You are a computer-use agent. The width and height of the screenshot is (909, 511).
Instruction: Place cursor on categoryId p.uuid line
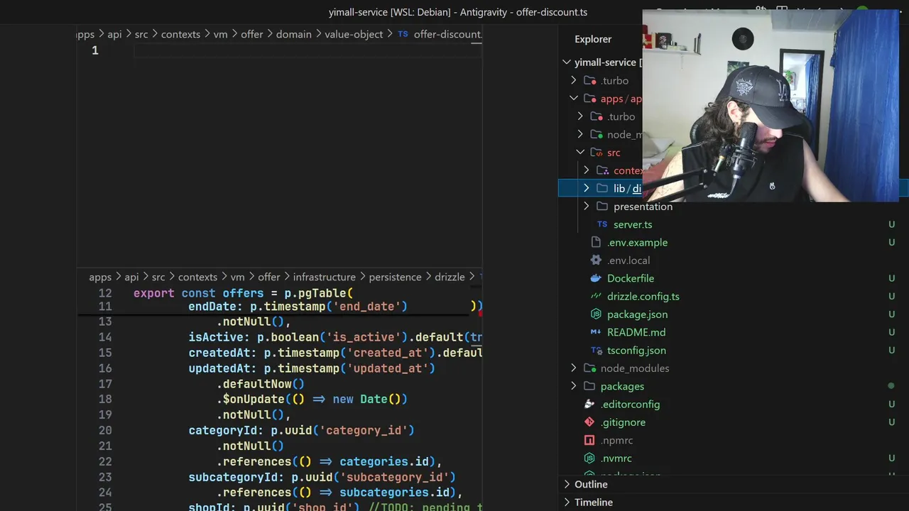pyautogui.click(x=301, y=430)
